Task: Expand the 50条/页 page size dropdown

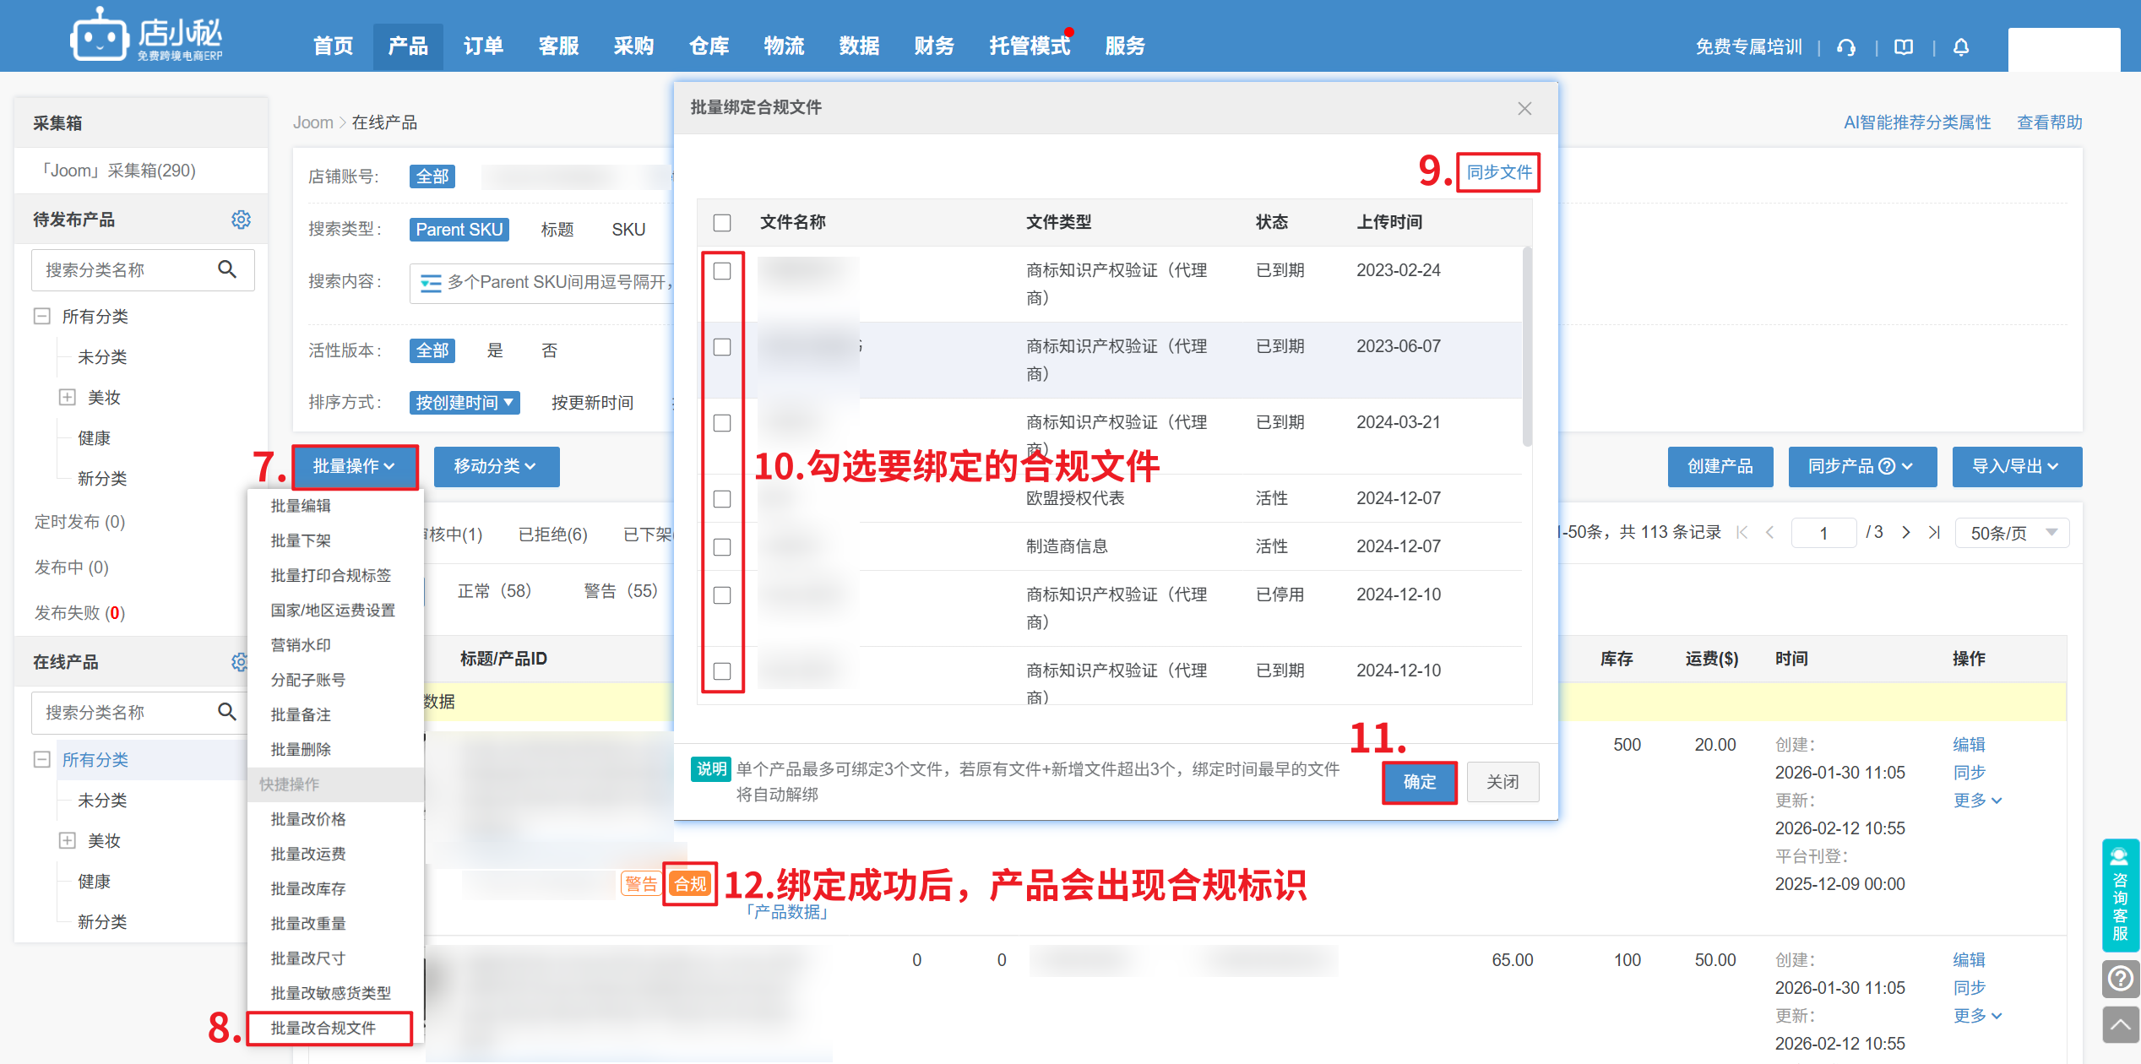Action: (x=2012, y=533)
